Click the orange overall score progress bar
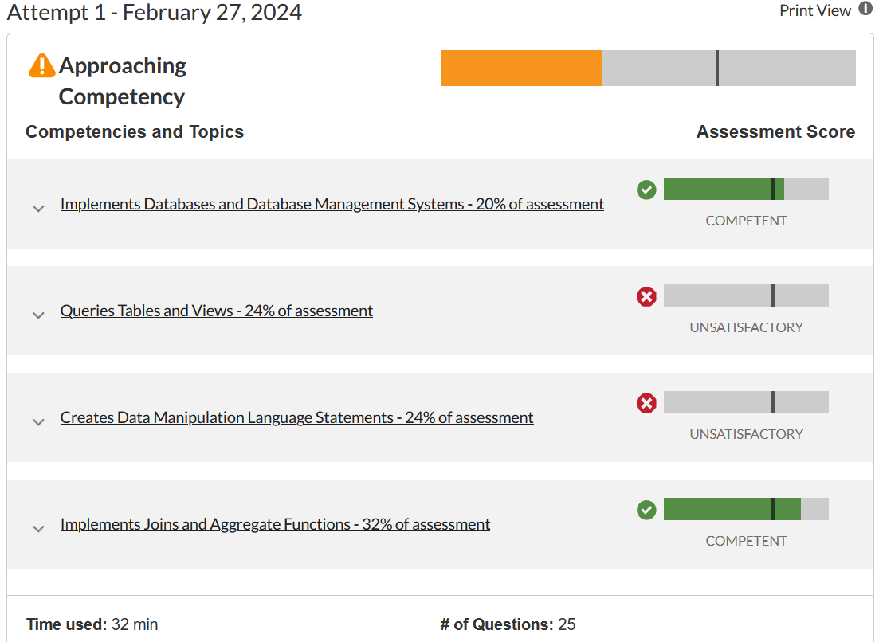 pyautogui.click(x=521, y=68)
